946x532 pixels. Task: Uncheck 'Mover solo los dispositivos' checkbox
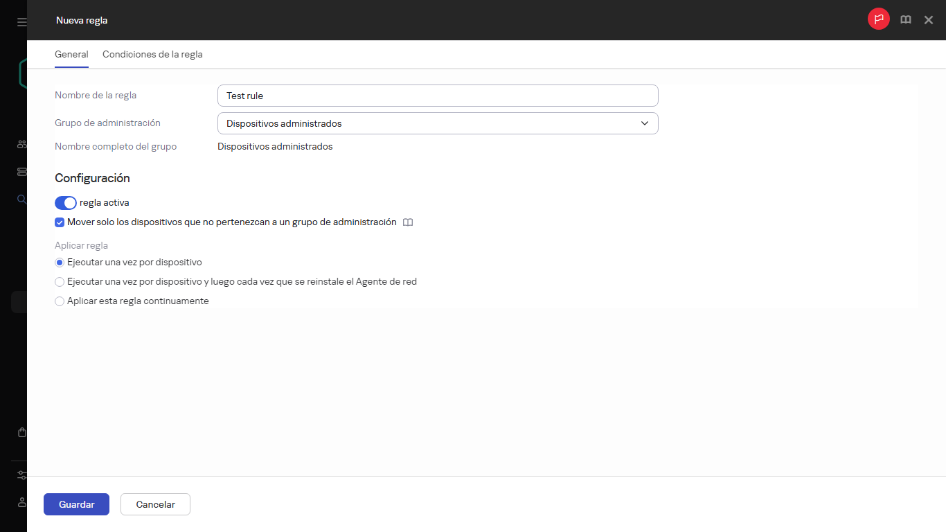tap(60, 222)
